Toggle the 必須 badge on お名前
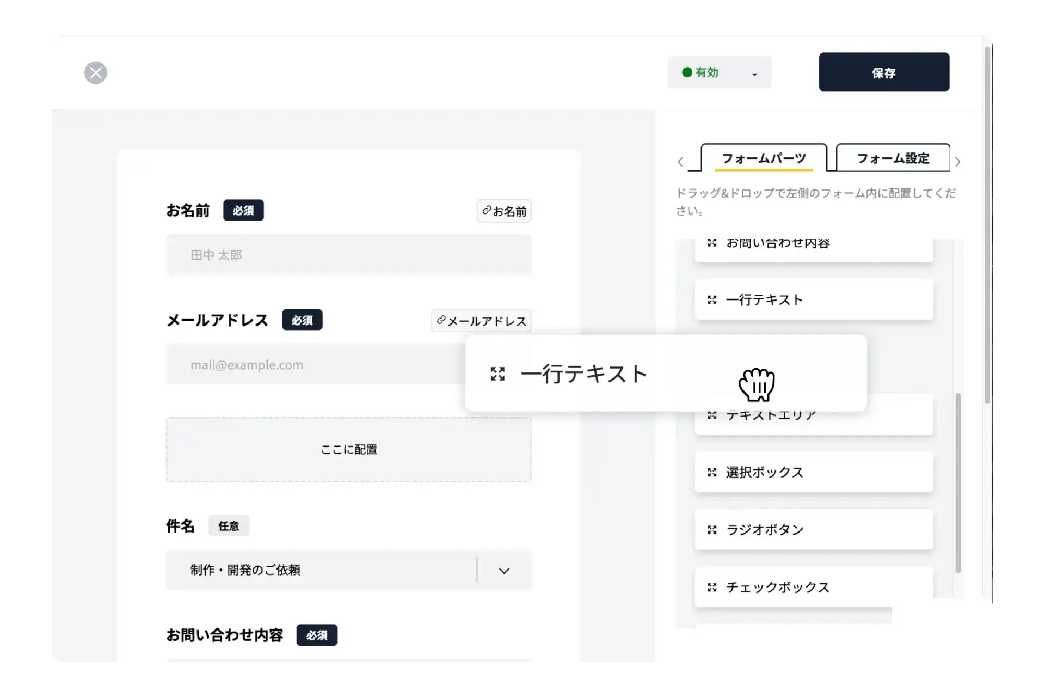Image resolution: width=1045 pixels, height=697 pixels. pyautogui.click(x=243, y=210)
